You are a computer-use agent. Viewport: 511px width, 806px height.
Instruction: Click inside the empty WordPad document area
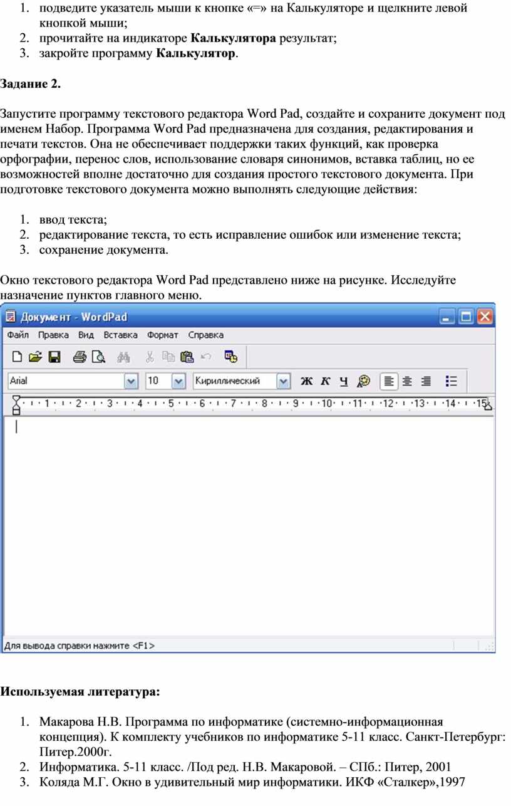click(x=249, y=526)
